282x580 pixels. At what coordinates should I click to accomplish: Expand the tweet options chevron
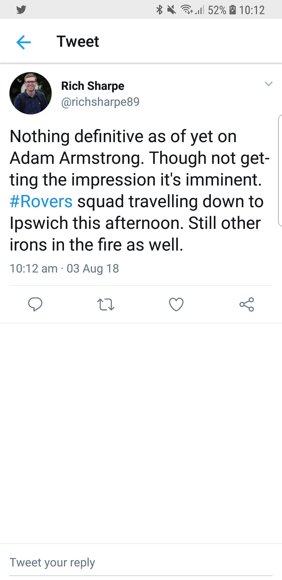click(x=269, y=84)
